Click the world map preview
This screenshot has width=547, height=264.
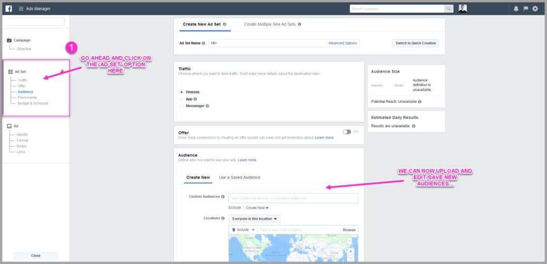click(x=294, y=248)
